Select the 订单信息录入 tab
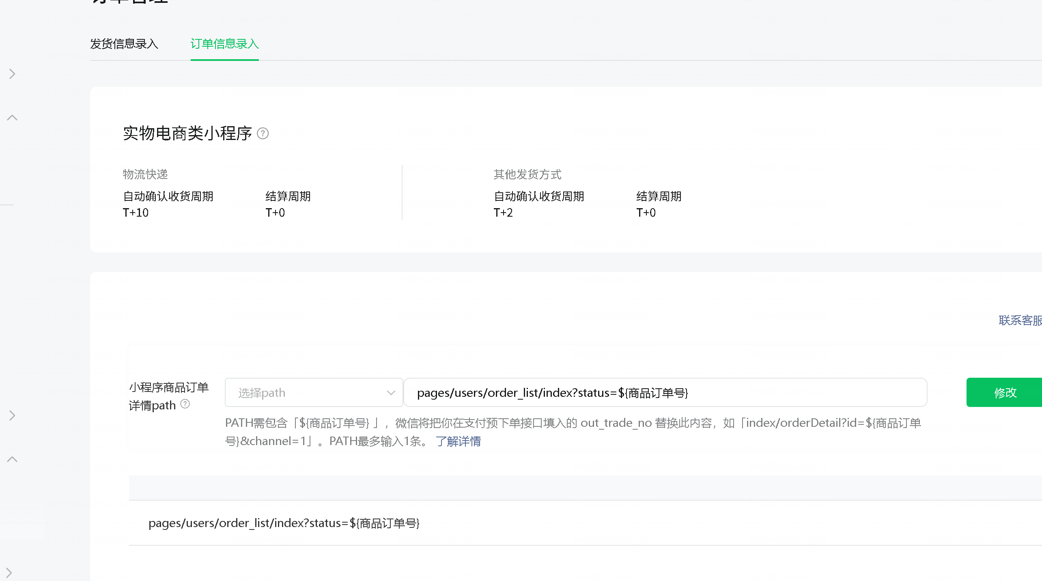Image resolution: width=1042 pixels, height=581 pixels. (x=224, y=44)
